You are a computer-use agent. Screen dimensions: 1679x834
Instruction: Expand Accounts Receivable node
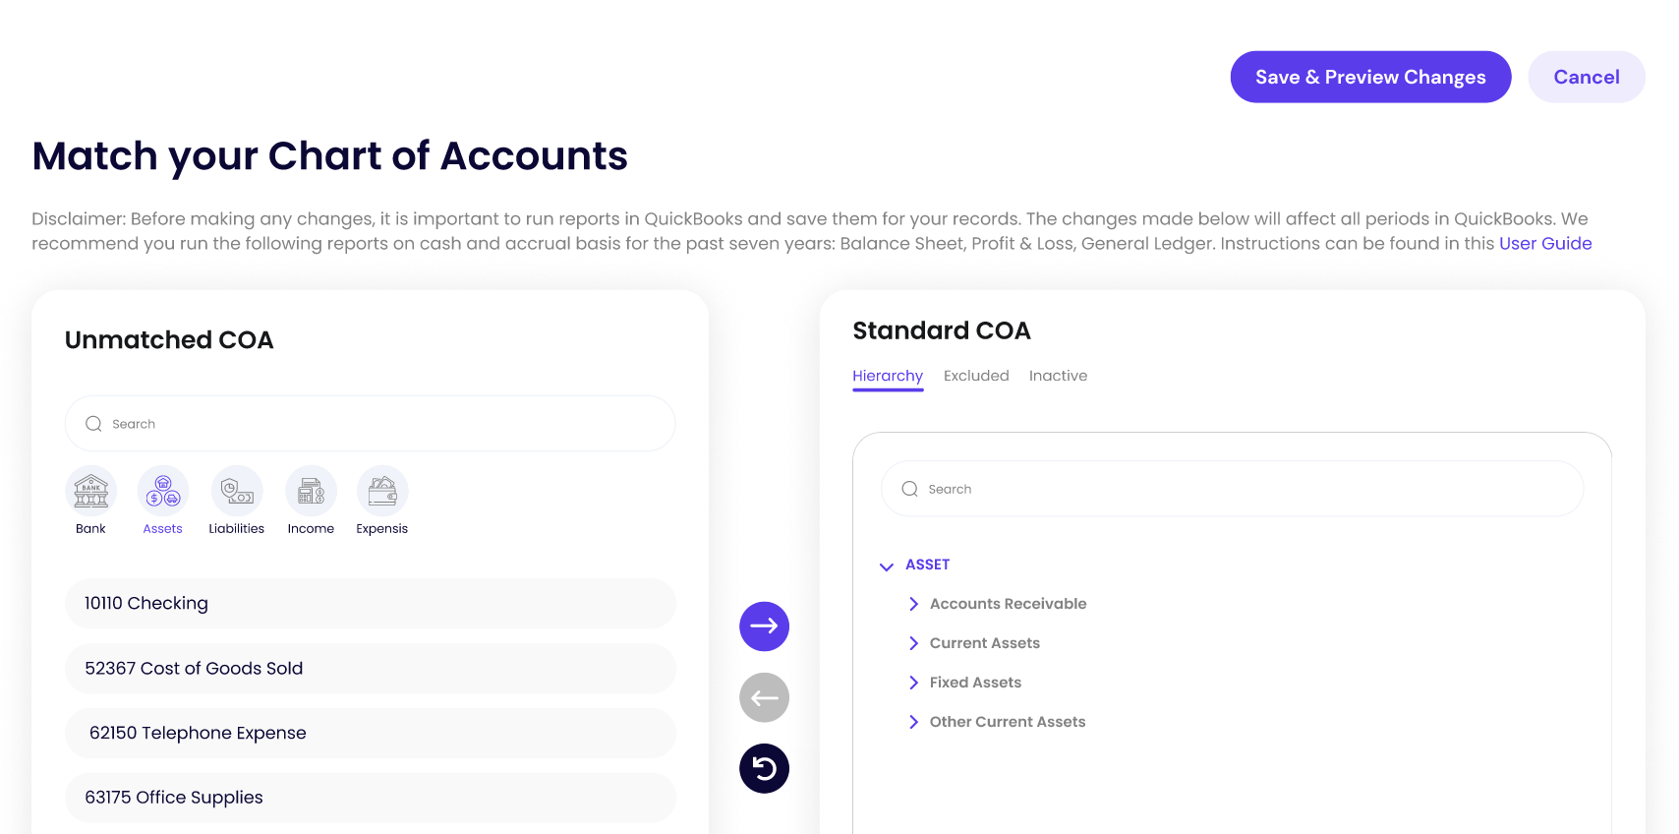pyautogui.click(x=913, y=604)
